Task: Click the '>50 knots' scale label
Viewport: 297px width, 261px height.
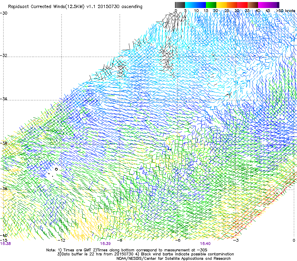Action: [x=286, y=11]
